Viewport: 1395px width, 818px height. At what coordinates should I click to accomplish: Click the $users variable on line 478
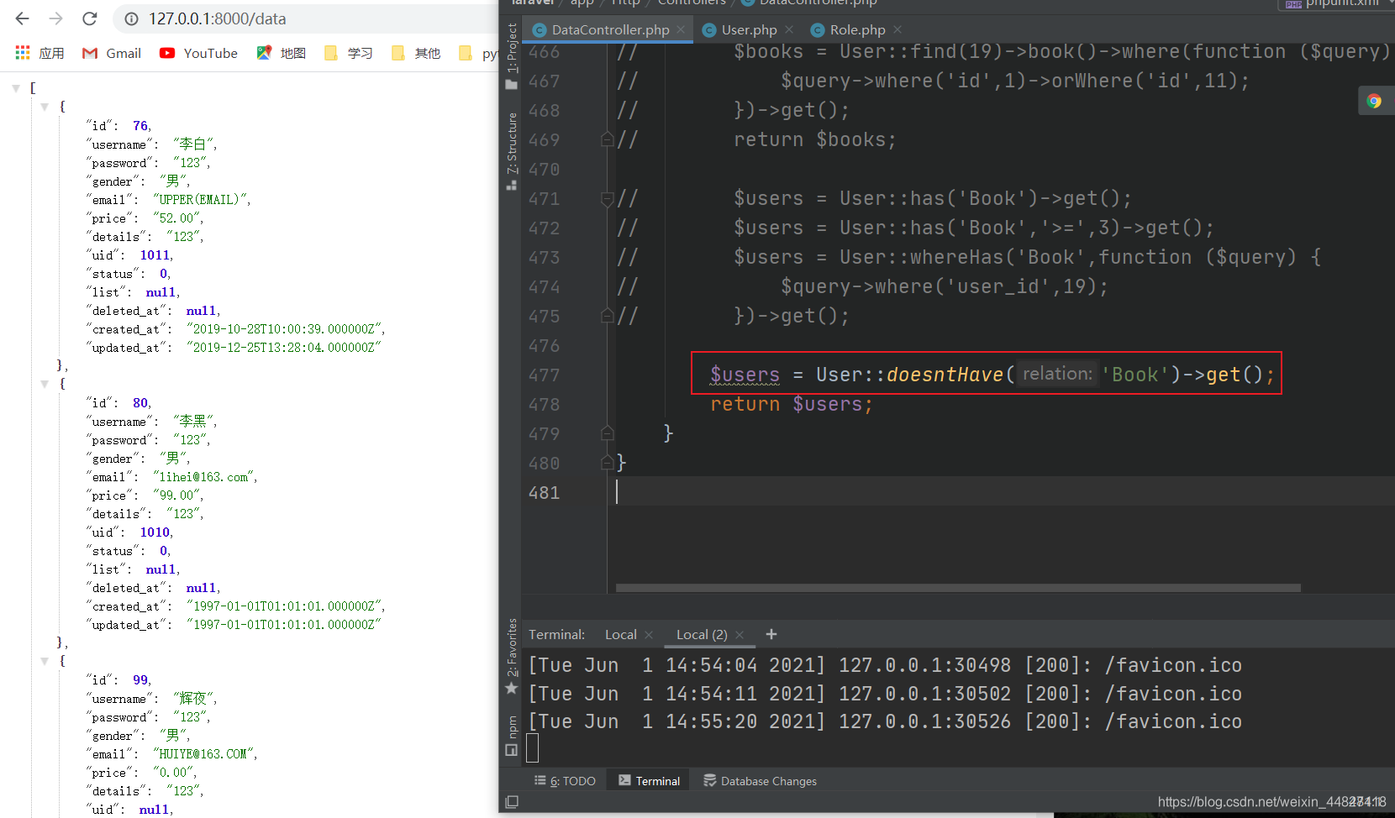828,404
